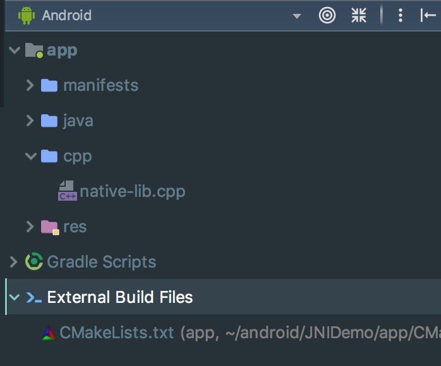The image size is (441, 366).
Task: Click the External Build Files terminal icon
Action: click(33, 298)
